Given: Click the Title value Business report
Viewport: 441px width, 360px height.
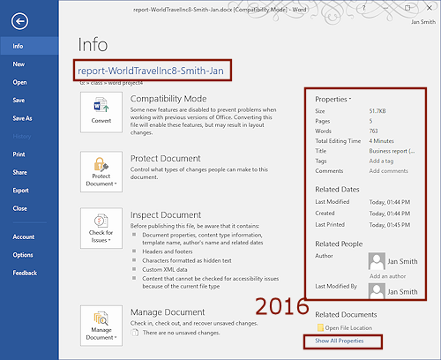Looking at the screenshot, I should (x=392, y=151).
